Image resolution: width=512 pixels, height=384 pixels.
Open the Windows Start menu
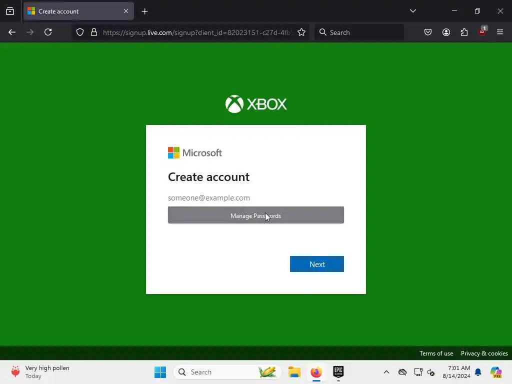[x=160, y=372]
